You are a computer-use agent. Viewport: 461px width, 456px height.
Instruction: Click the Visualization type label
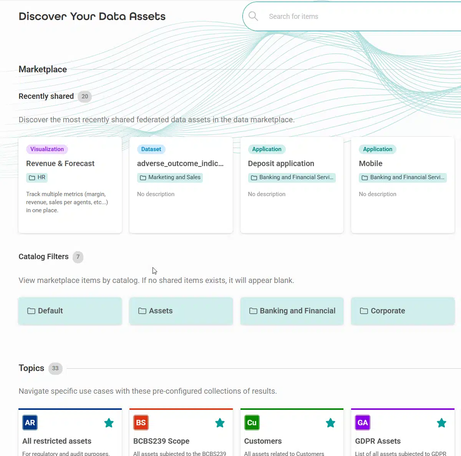click(47, 149)
